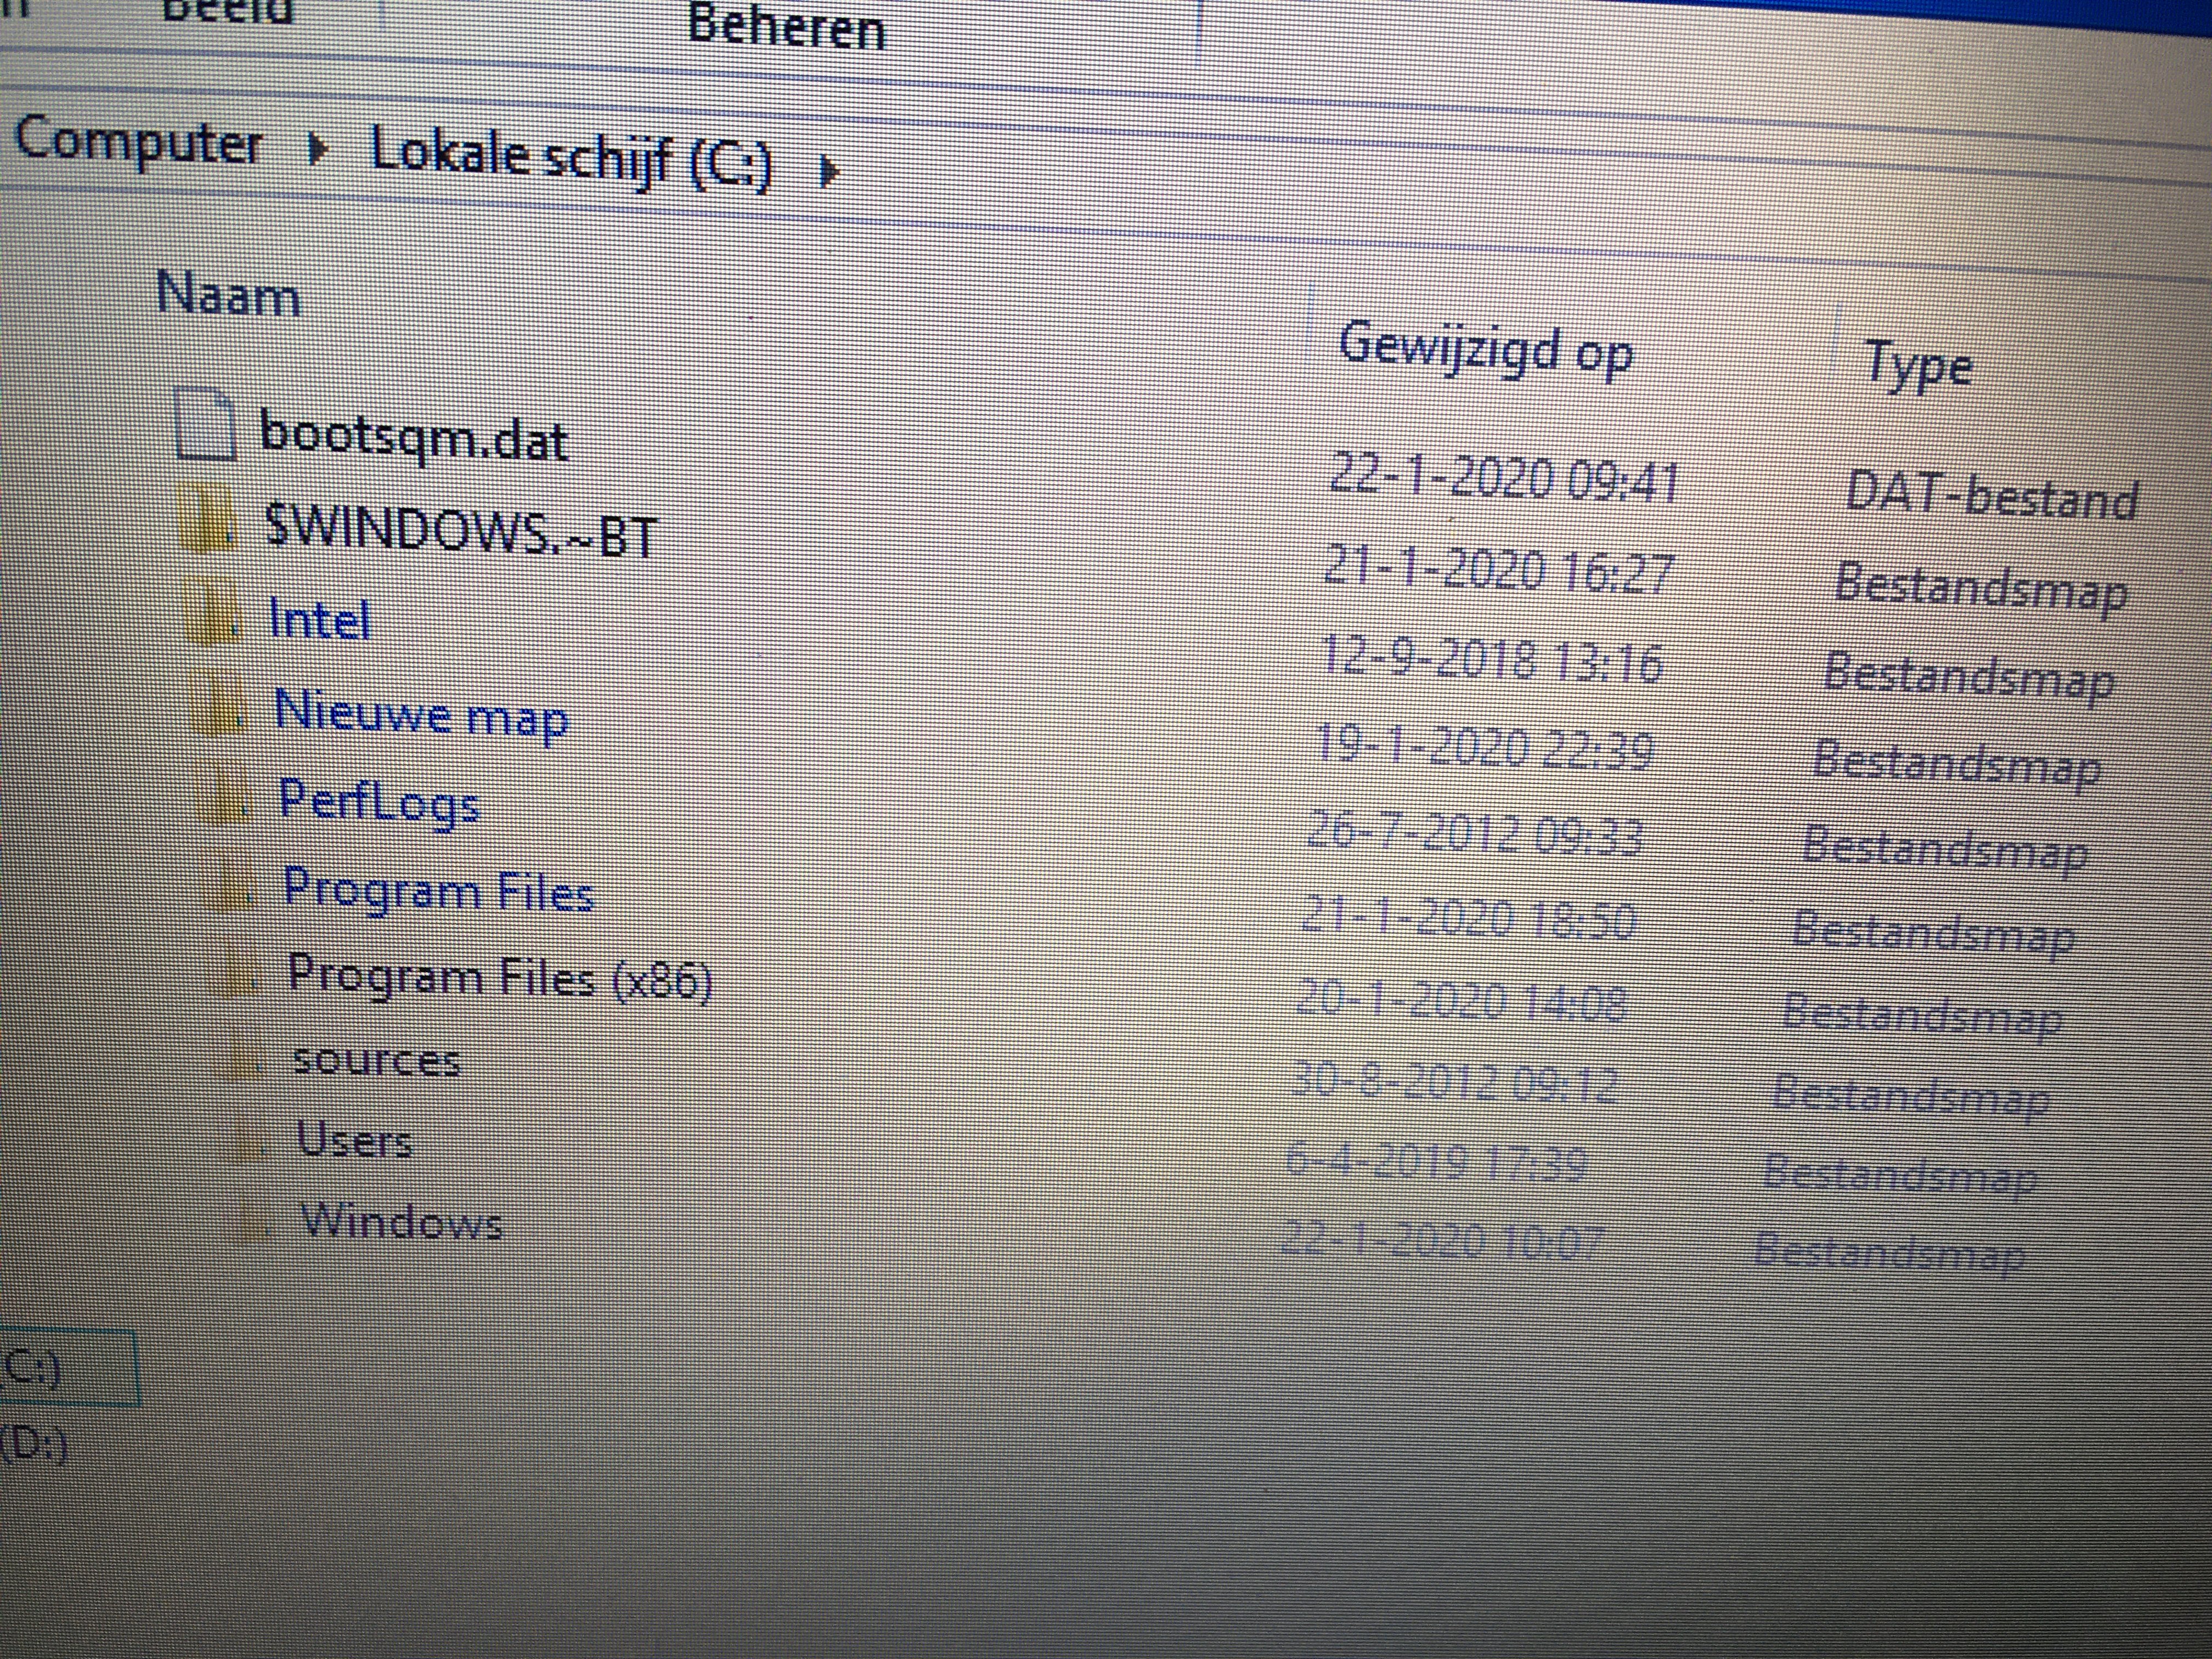The image size is (2212, 1659).
Task: Click the date 22-1-2020 10:07
Action: [1442, 1241]
